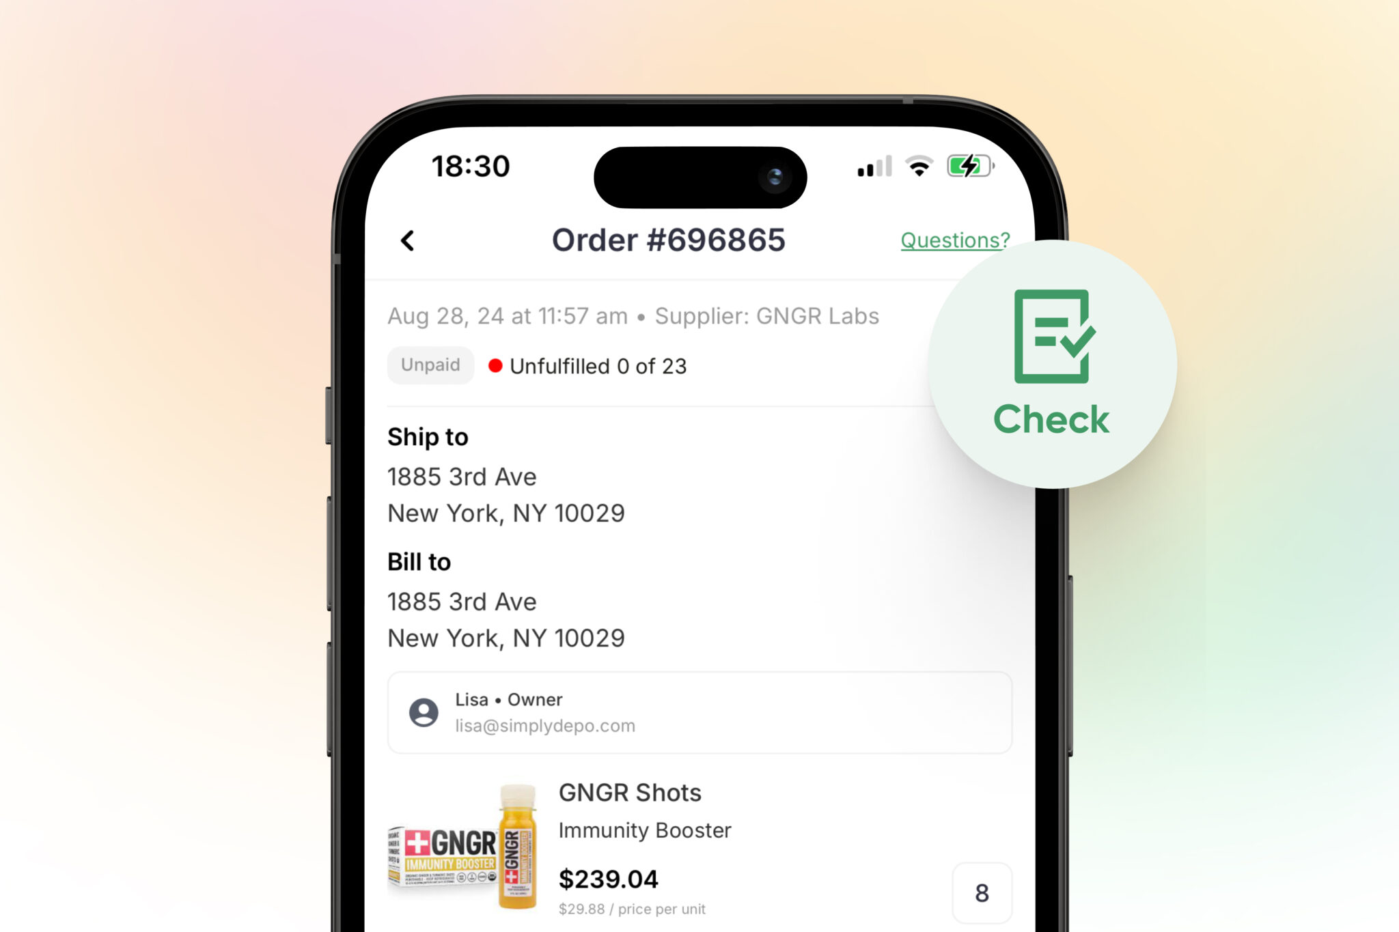The height and width of the screenshot is (932, 1399).
Task: Tap the back navigation arrow
Action: click(x=406, y=240)
